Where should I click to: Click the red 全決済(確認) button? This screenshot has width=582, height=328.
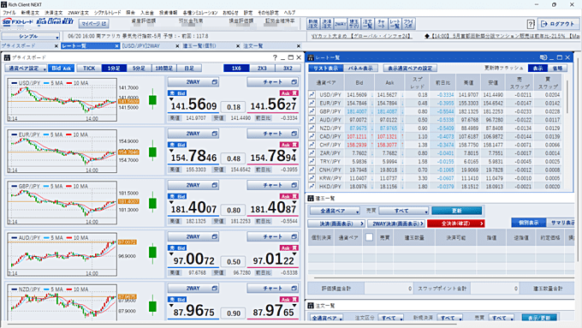tap(456, 224)
